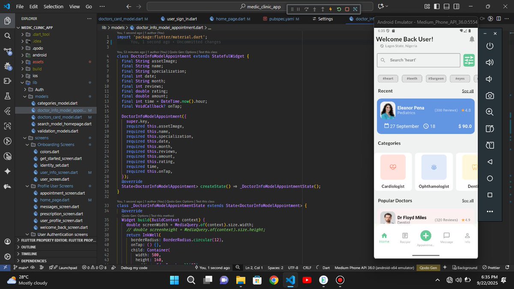Lower the emulator volume
The width and height of the screenshot is (514, 289).
(x=490, y=79)
